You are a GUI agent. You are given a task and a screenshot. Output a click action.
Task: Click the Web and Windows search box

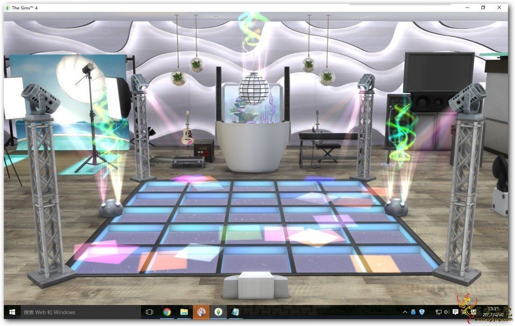click(81, 312)
